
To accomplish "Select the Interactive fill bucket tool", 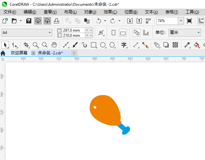I will (x=196, y=45).
